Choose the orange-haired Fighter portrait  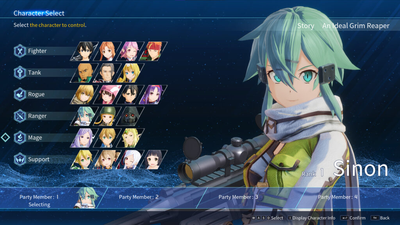tap(107, 51)
